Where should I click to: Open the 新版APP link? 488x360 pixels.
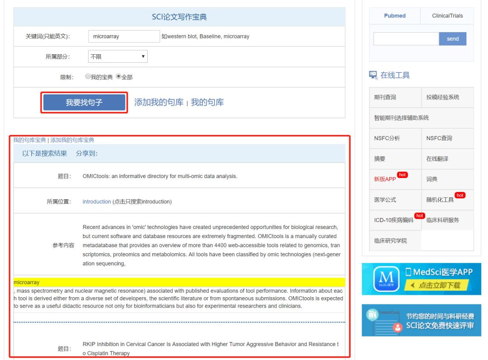[x=385, y=179]
